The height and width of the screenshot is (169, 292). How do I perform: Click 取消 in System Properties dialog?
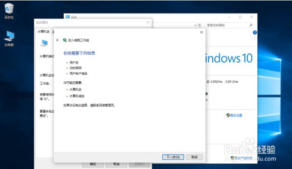(x=116, y=164)
